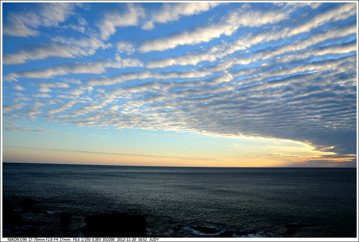This screenshot has height=242, width=359.
Task: Click the "1/250" shutter speed value
Action: pos(86,240)
